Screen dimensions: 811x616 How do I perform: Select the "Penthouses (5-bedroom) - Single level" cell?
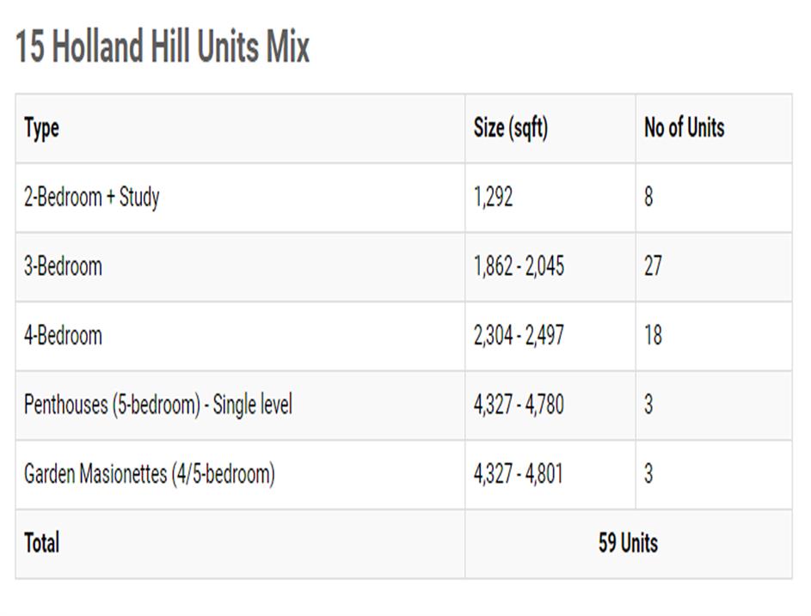(x=158, y=405)
